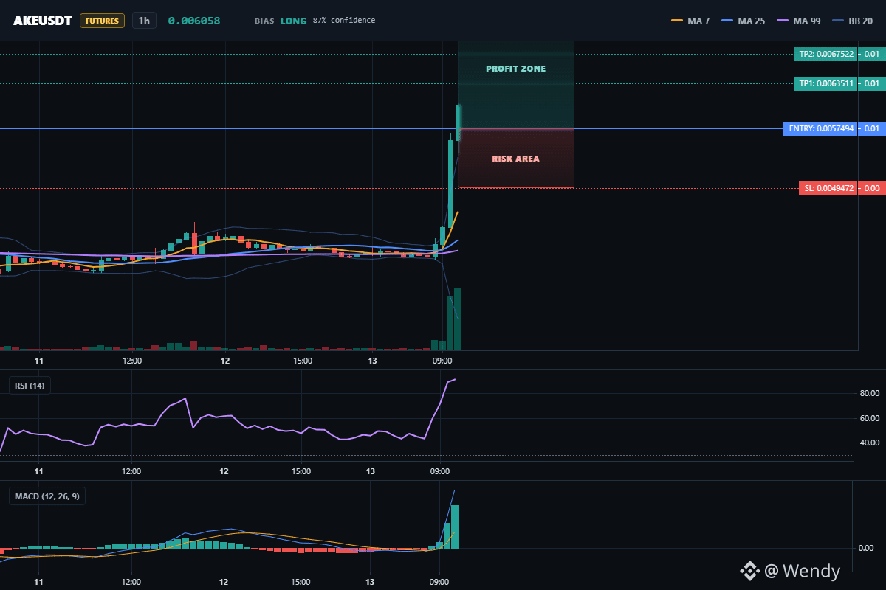Viewport: 886px width, 590px height.
Task: Click the PROFIT ZONE label
Action: click(x=515, y=69)
